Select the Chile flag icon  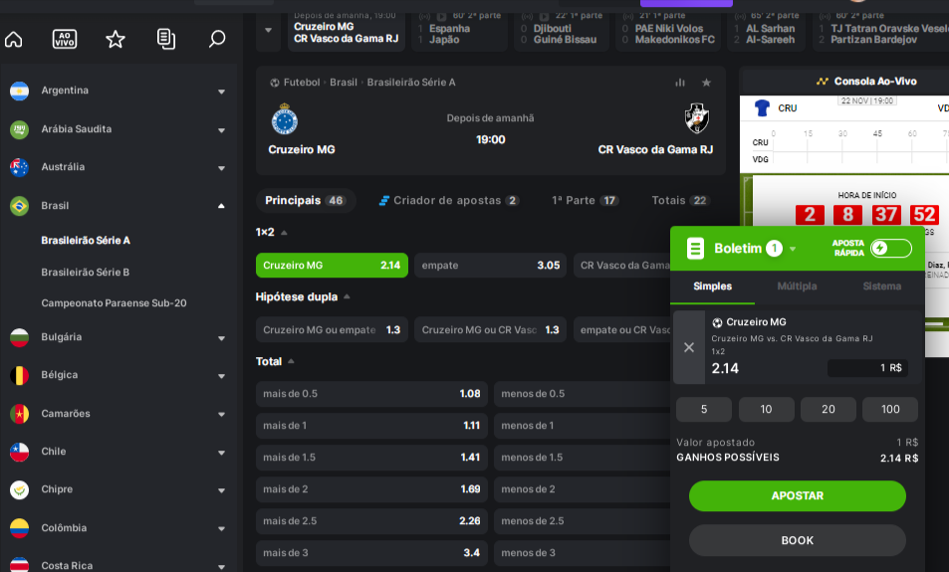19,452
